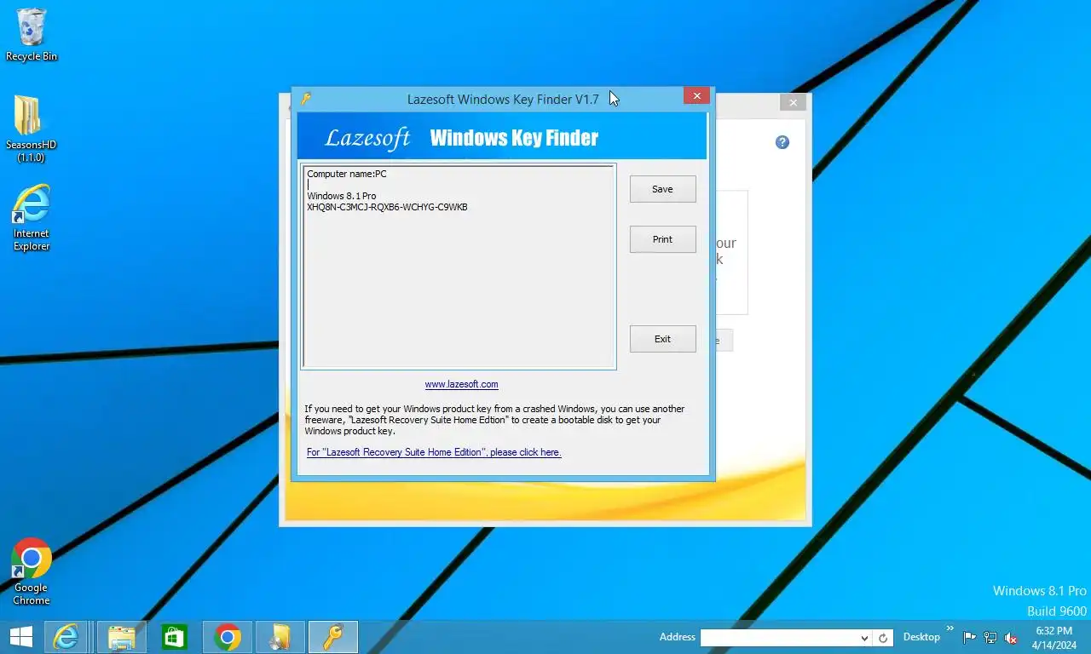Open Recycle Bin on desktop

pos(32,35)
